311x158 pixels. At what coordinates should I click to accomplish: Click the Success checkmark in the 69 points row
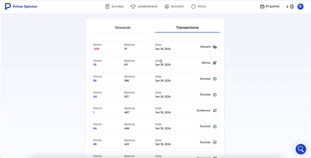click(x=215, y=142)
